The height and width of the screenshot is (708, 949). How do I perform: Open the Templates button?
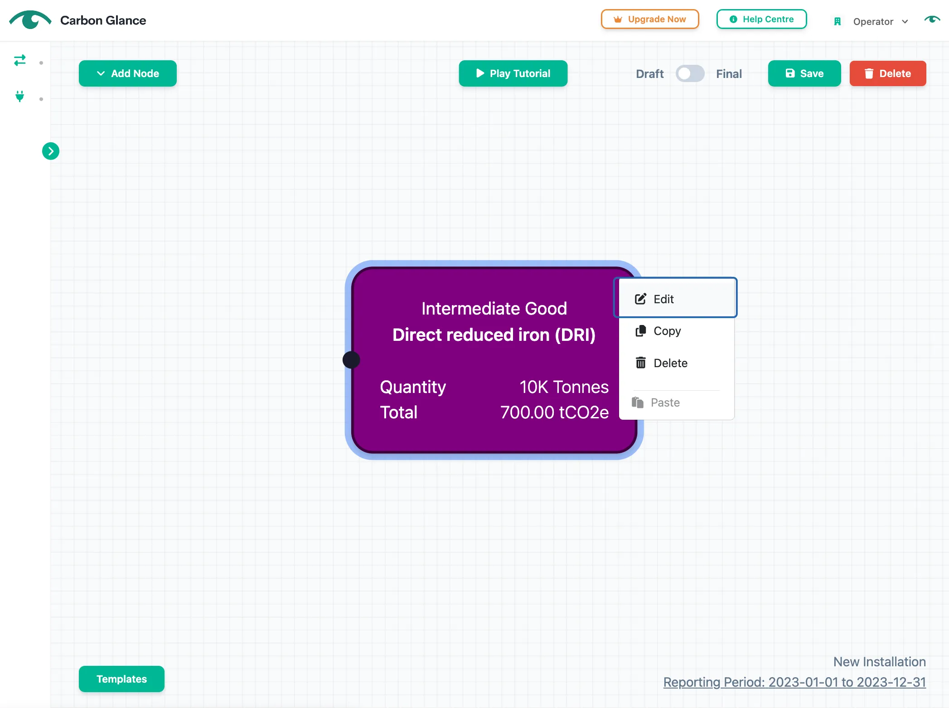pos(121,679)
